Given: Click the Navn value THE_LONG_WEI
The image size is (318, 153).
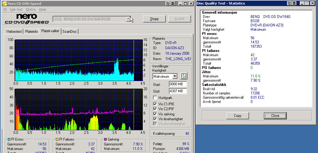Looking at the screenshot, I should tap(178, 59).
